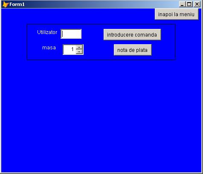Maximize the Form1 window

[x=189, y=4]
